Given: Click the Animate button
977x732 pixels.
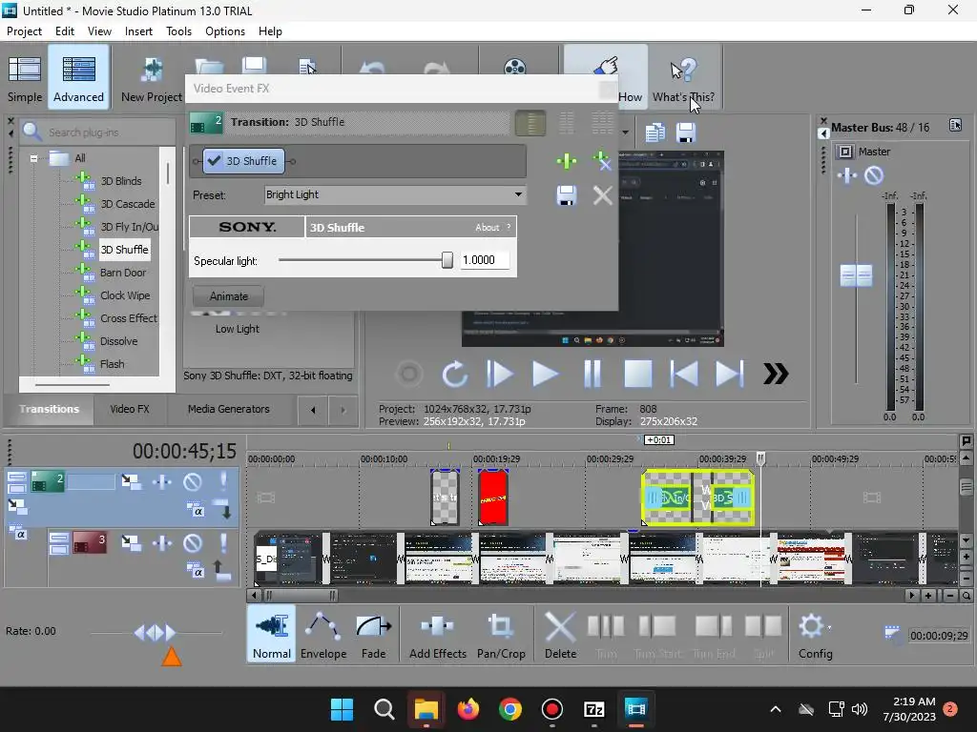Looking at the screenshot, I should (229, 296).
